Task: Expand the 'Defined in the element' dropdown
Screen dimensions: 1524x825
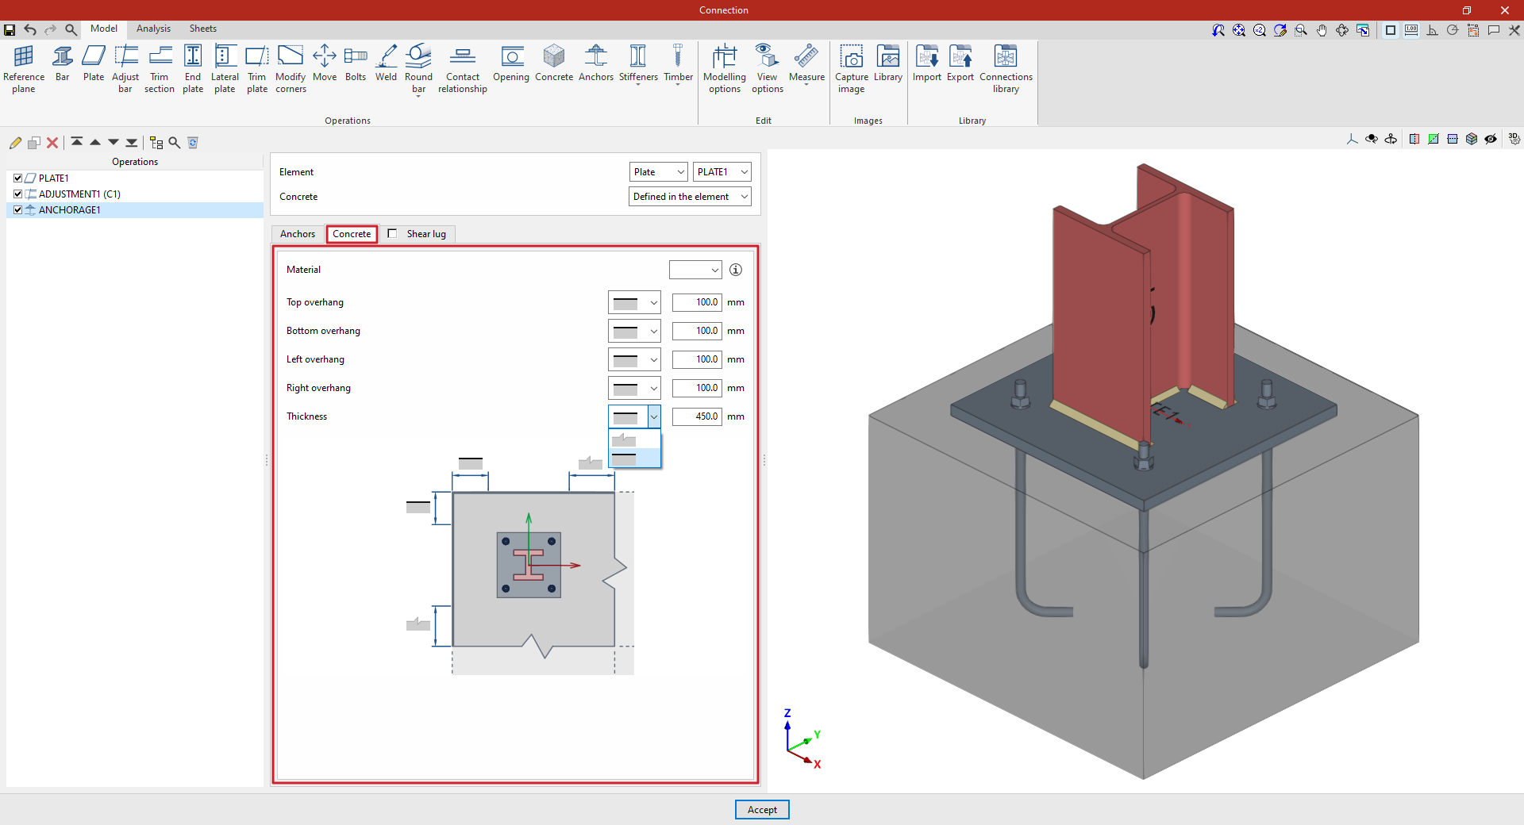Action: click(690, 197)
